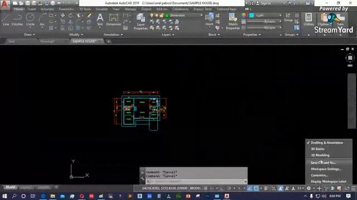The height and width of the screenshot is (200, 357).
Task: Click in the command line input field
Action: click(x=196, y=182)
